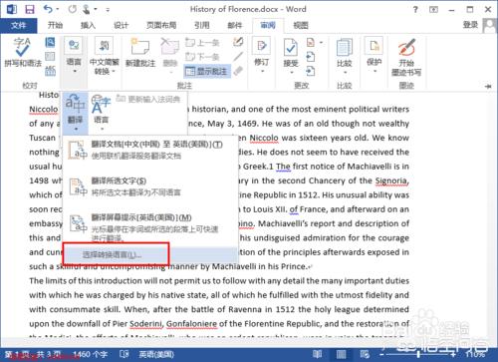Go to previous comment 上一条
The image size is (498, 362).
[x=202, y=43]
